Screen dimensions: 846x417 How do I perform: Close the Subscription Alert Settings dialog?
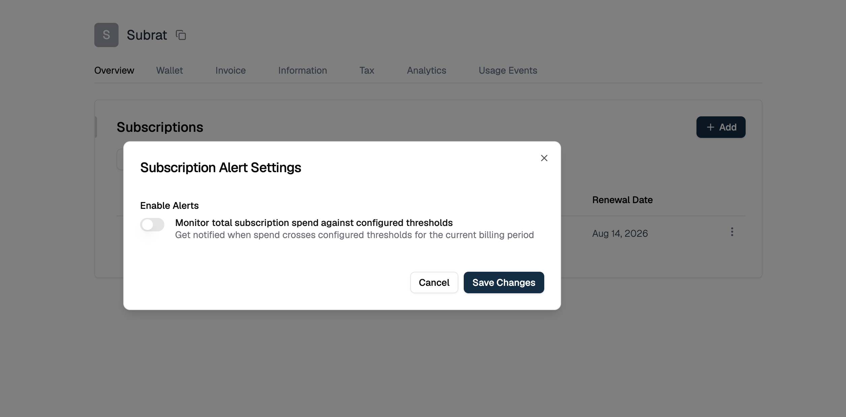click(544, 158)
